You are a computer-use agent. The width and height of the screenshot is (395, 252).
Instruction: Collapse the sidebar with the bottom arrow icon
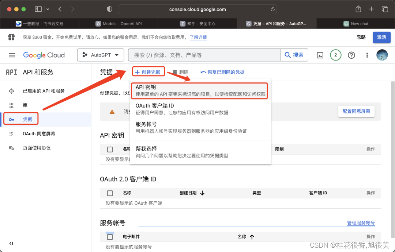(x=11, y=243)
